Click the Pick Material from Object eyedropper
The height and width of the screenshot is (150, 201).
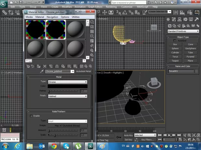tap(42, 71)
